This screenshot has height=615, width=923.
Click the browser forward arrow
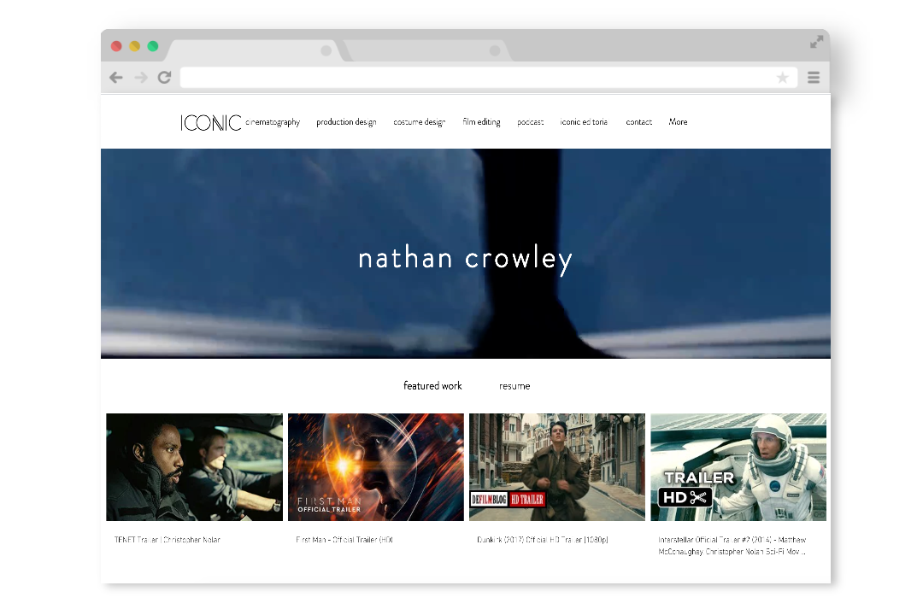tap(141, 78)
